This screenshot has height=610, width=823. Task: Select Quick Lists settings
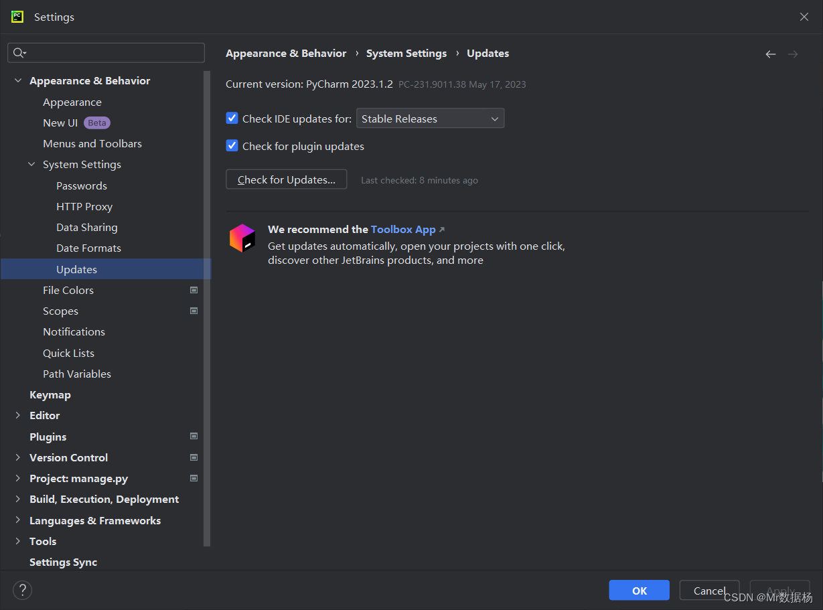68,353
